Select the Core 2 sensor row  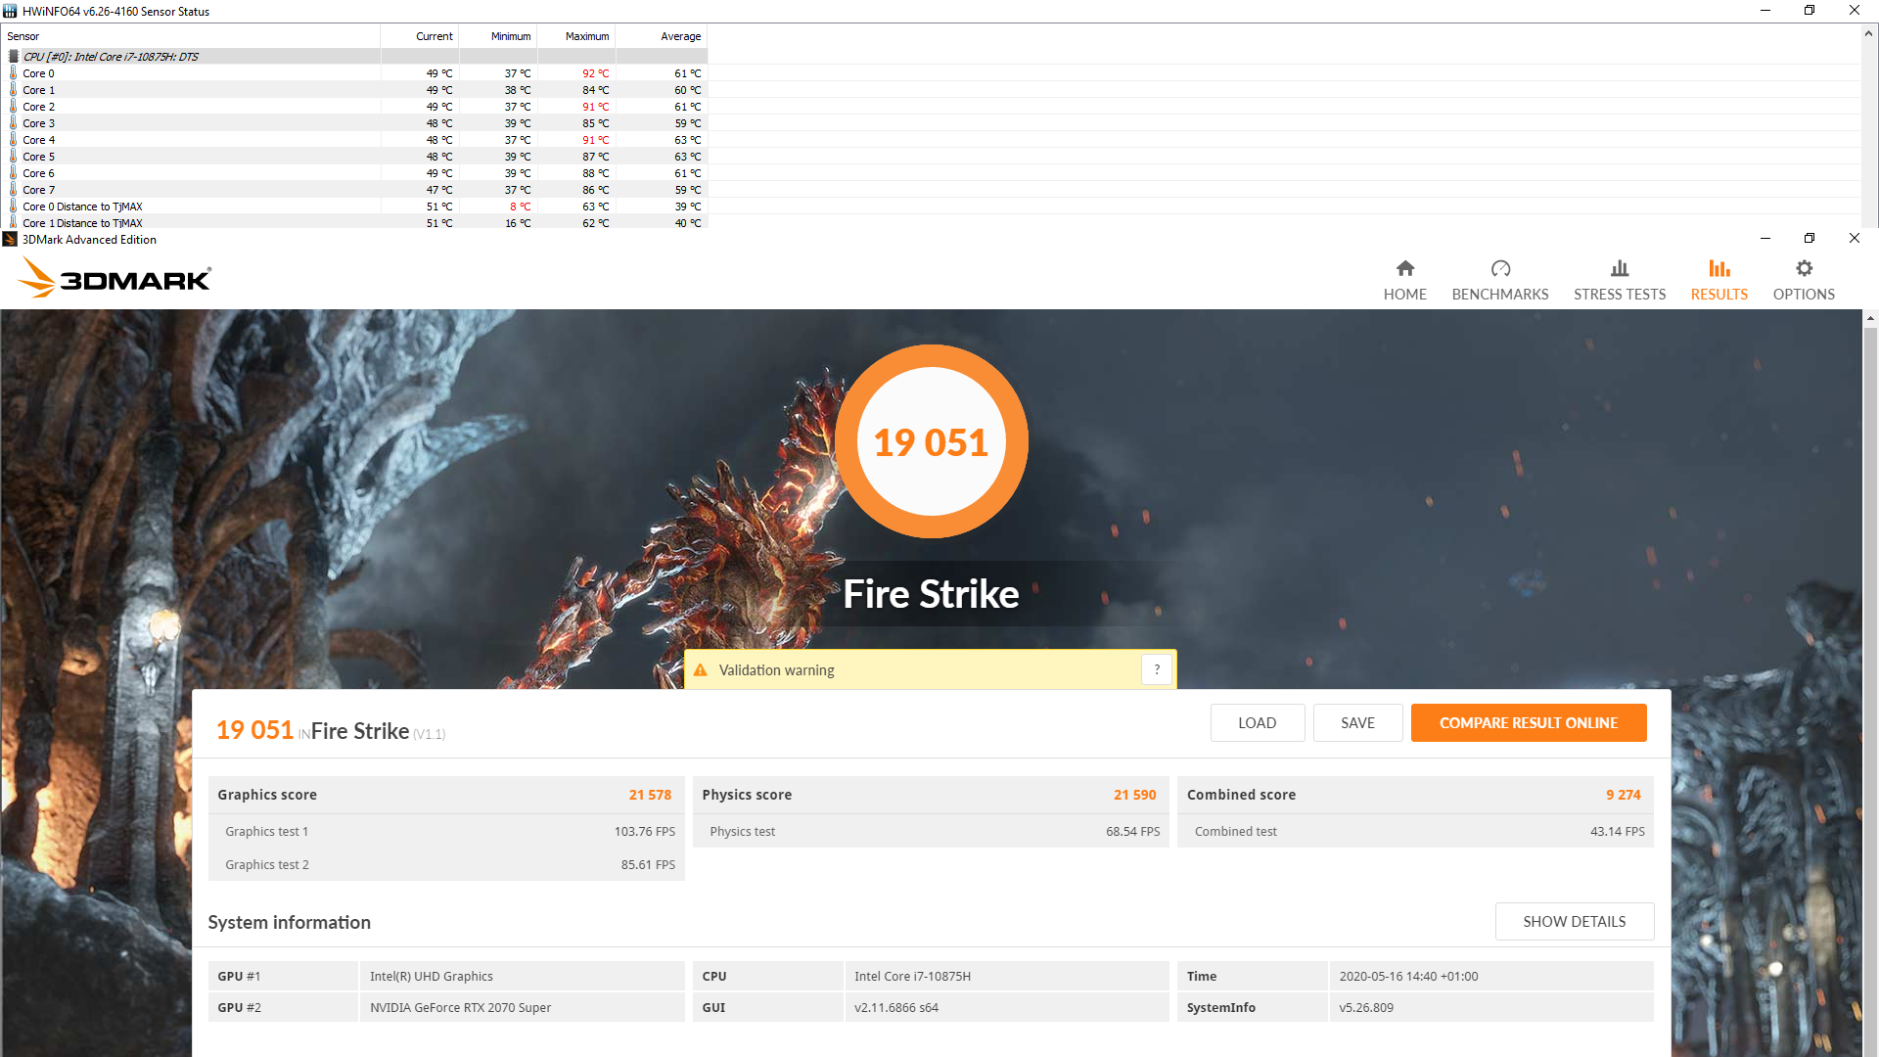[x=354, y=107]
